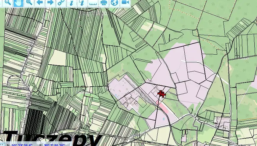Activate the ruler measure tool
The height and width of the screenshot is (146, 257).
(93, 3)
